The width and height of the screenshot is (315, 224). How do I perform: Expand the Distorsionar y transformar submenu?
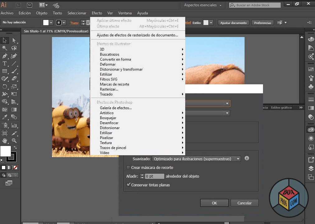pos(121,69)
